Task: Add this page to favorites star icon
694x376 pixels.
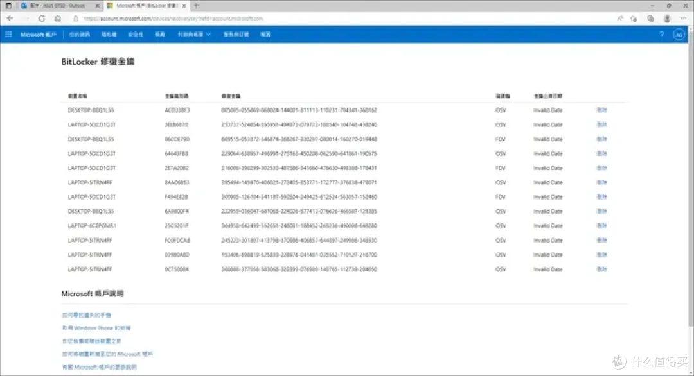Action: pyautogui.click(x=634, y=19)
